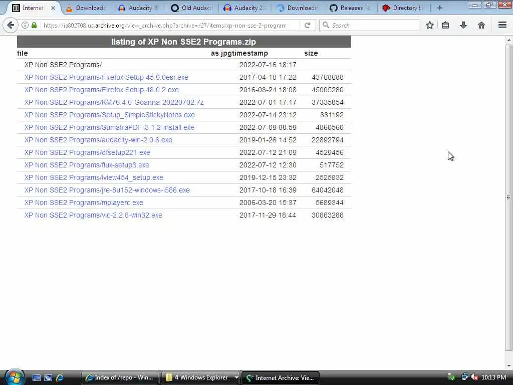Click the 10:13 PM clock
513x385 pixels.
(x=493, y=377)
